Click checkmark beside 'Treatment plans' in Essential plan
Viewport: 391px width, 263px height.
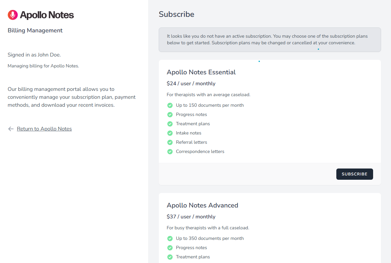(170, 124)
